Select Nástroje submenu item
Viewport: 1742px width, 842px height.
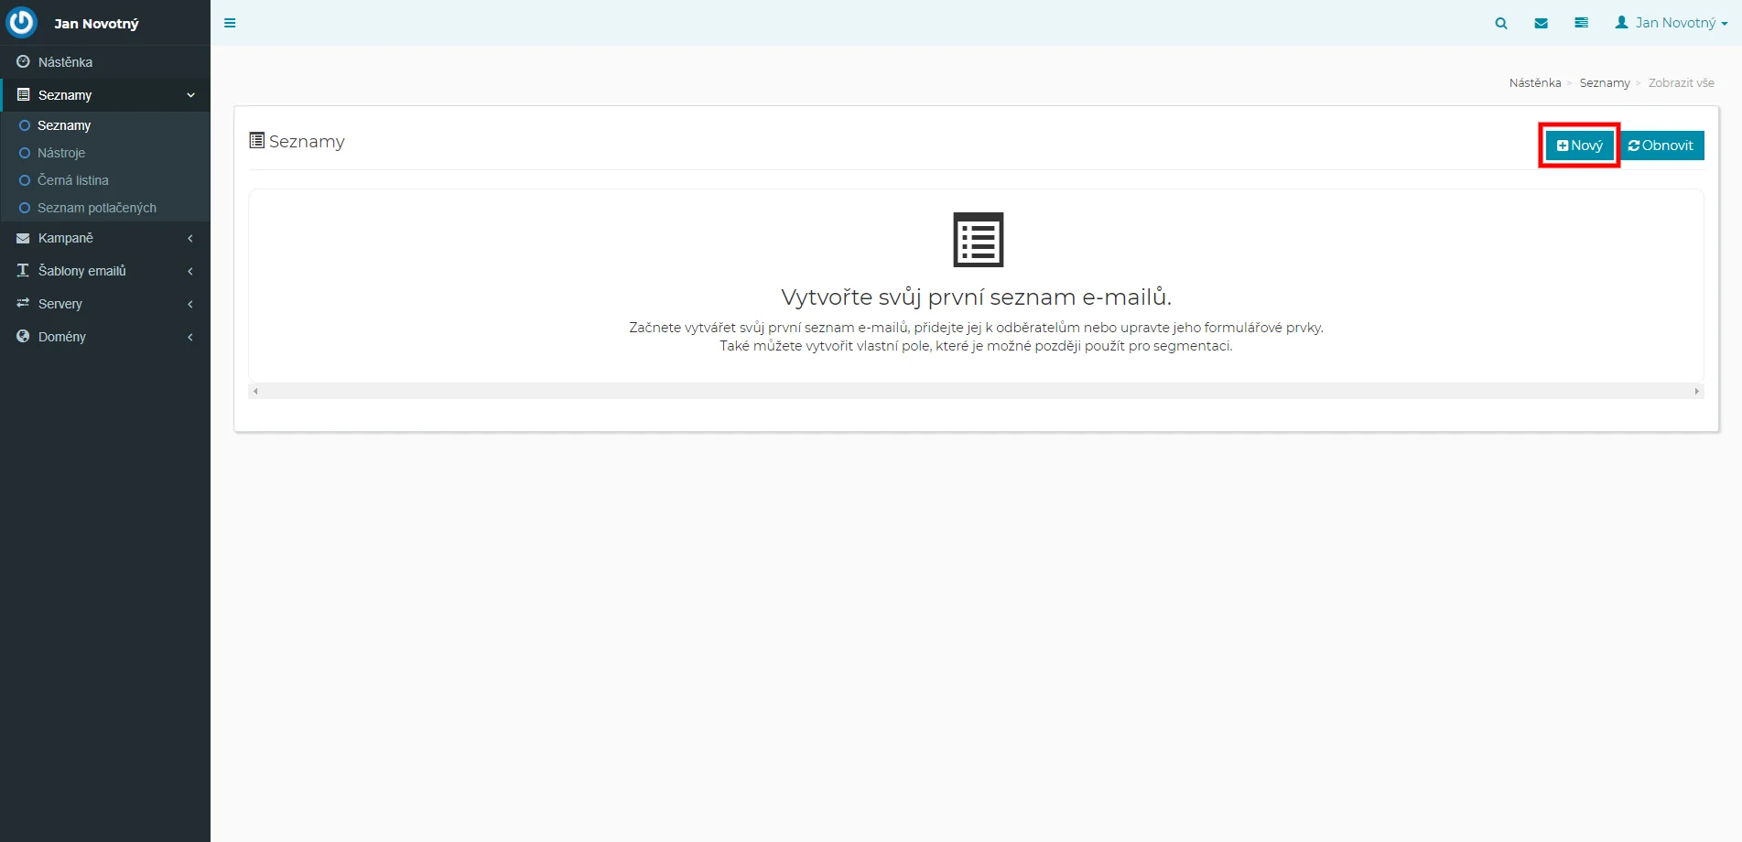point(61,153)
